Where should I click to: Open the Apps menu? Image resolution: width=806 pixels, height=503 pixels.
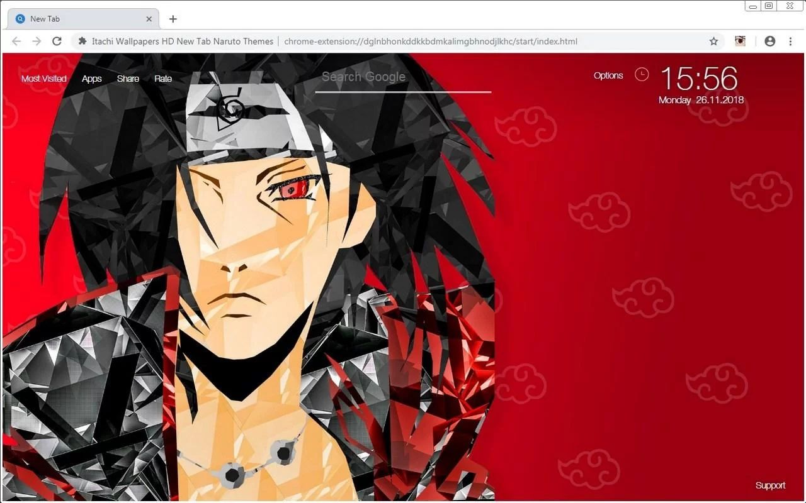pyautogui.click(x=92, y=79)
